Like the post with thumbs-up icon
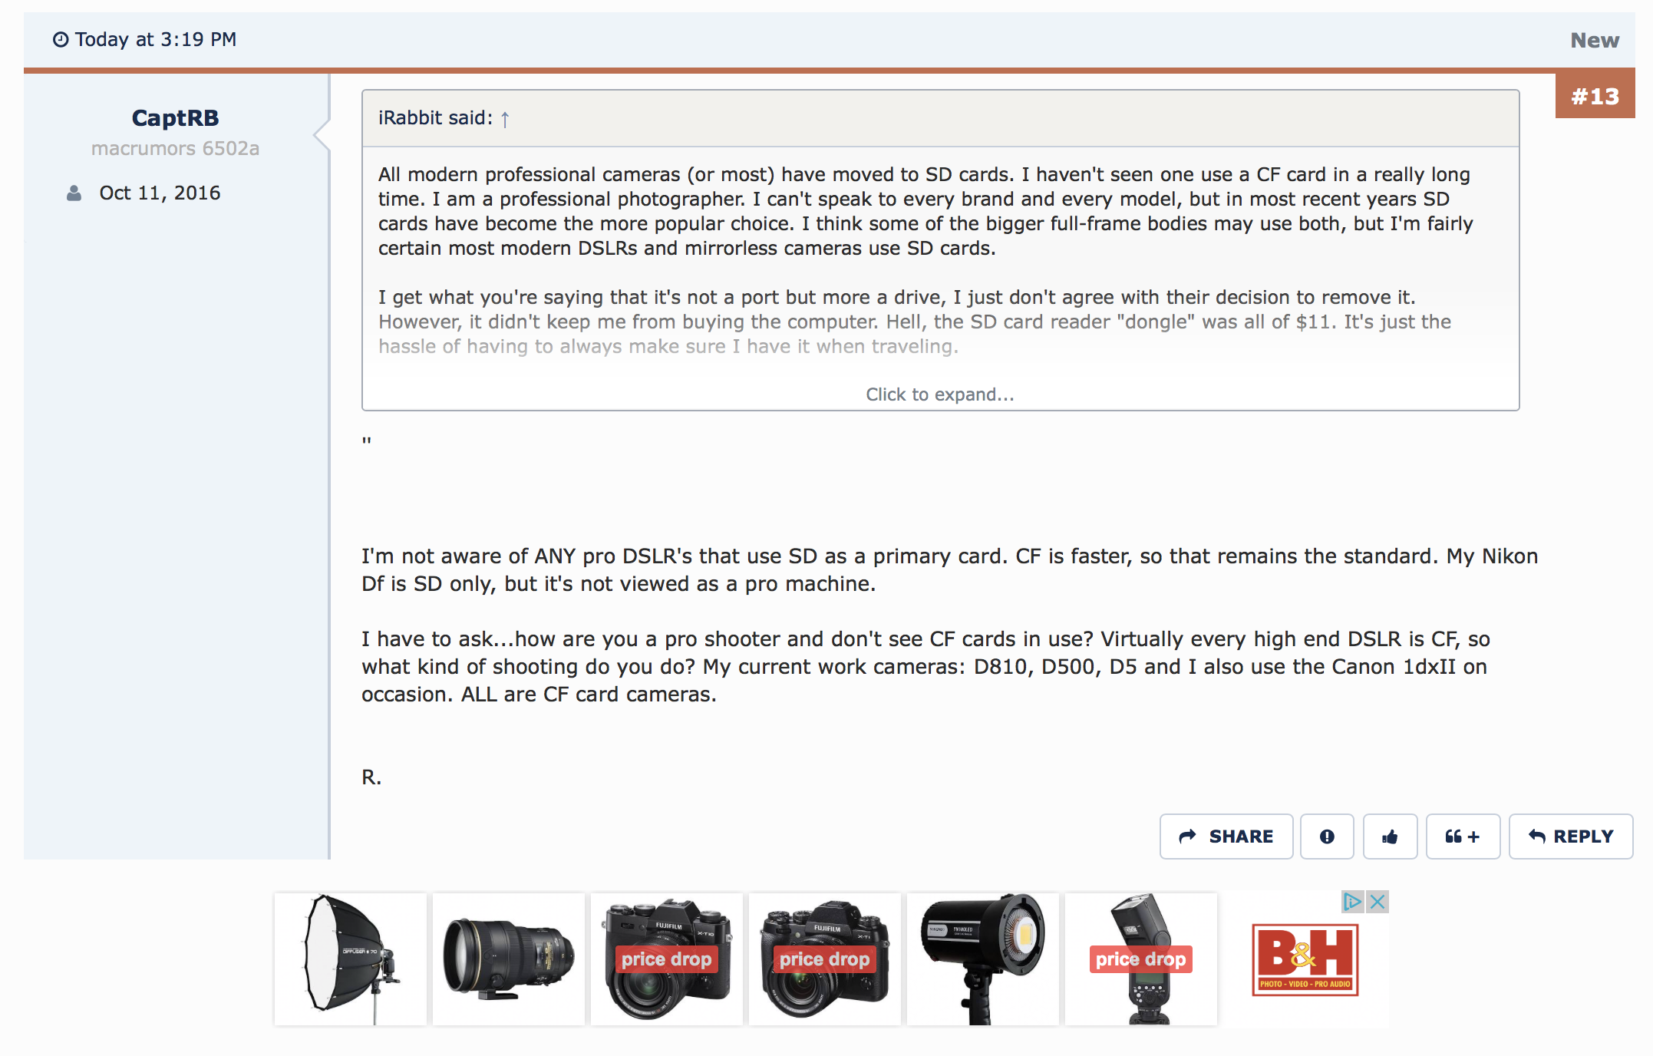The height and width of the screenshot is (1056, 1653). tap(1390, 837)
